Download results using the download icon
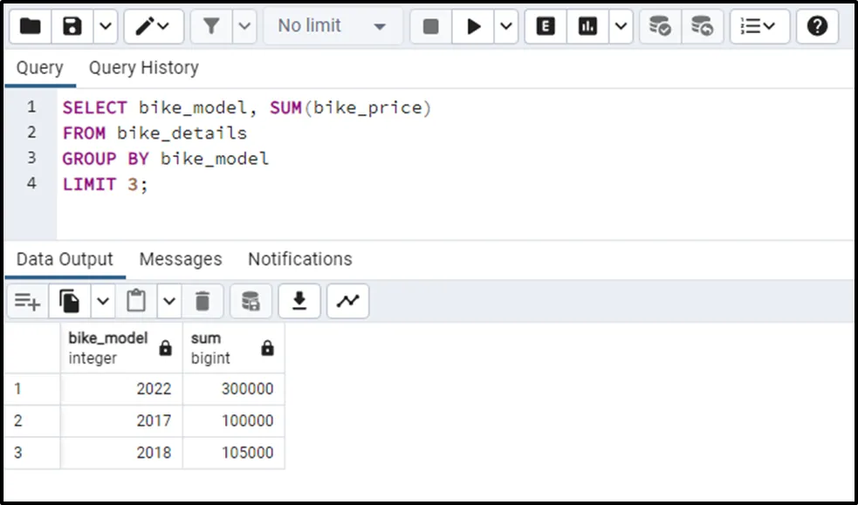858x505 pixels. click(x=299, y=301)
